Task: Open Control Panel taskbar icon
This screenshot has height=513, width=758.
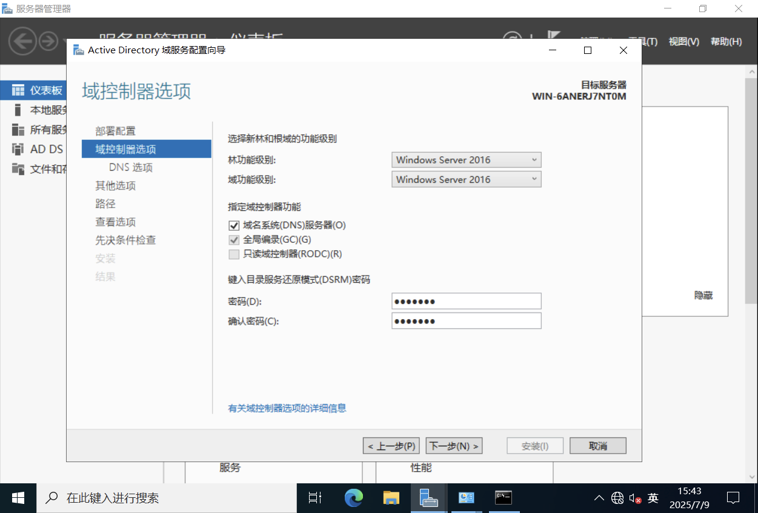Action: (x=466, y=498)
